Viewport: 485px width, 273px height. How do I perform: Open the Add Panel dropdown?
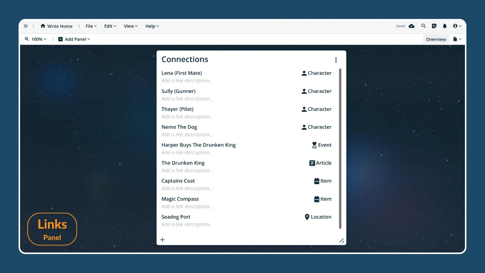74,39
